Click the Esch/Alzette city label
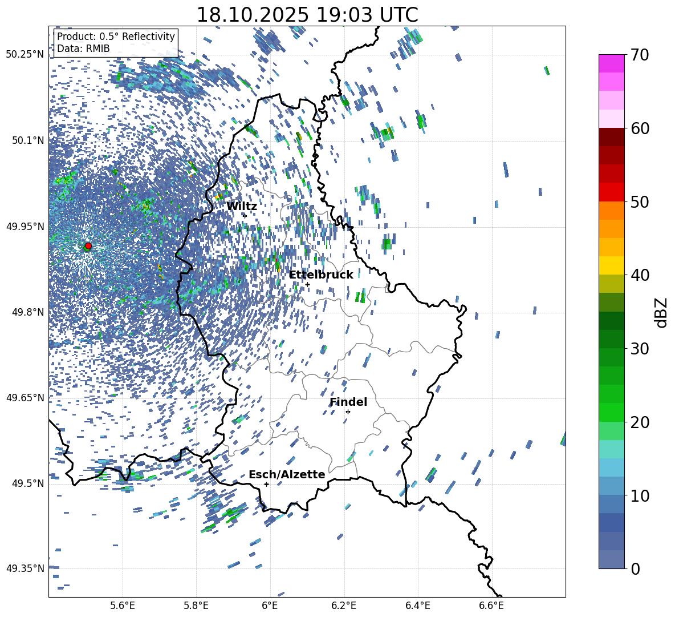The height and width of the screenshot is (617, 675). pyautogui.click(x=287, y=474)
